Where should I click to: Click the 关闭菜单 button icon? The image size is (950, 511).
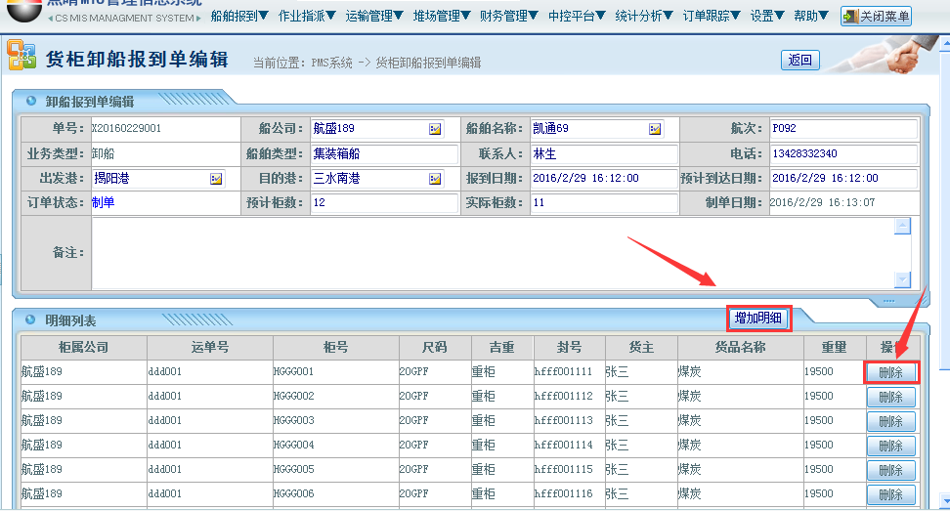point(851,17)
